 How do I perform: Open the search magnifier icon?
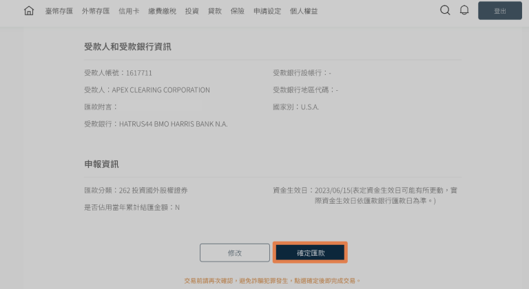pos(445,10)
